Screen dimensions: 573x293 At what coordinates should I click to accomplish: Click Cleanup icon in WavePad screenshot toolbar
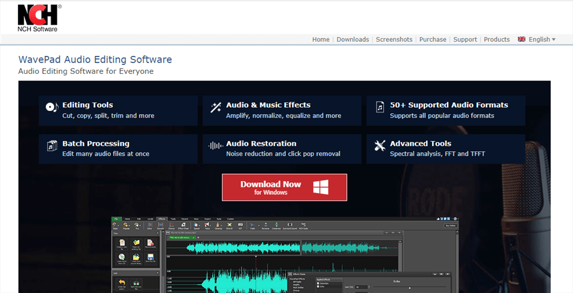[218, 226]
